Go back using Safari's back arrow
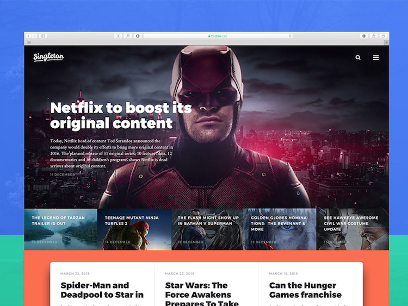The width and height of the screenshot is (408, 306). (29, 36)
